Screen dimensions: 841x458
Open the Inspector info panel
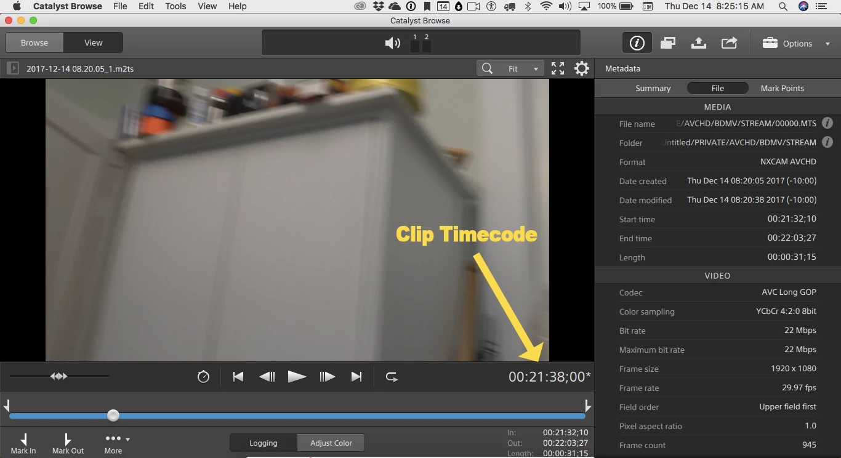pyautogui.click(x=637, y=43)
